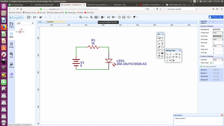Select the Rectangle drawing tool

[162, 47]
